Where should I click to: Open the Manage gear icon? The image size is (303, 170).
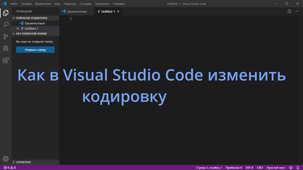[x=6, y=159]
